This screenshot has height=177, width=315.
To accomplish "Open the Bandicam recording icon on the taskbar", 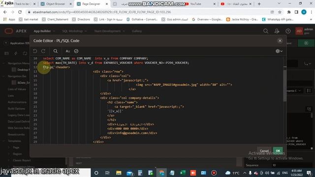I will [214, 173].
